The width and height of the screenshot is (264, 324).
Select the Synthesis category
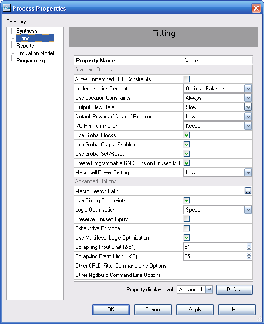[x=27, y=31]
